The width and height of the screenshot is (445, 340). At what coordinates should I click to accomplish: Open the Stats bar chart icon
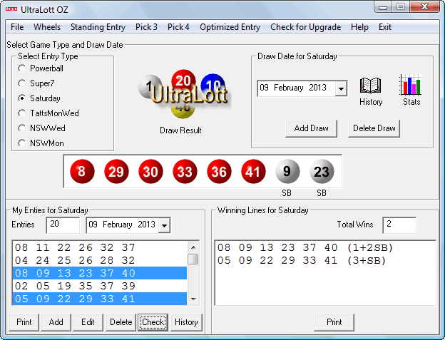tap(411, 85)
